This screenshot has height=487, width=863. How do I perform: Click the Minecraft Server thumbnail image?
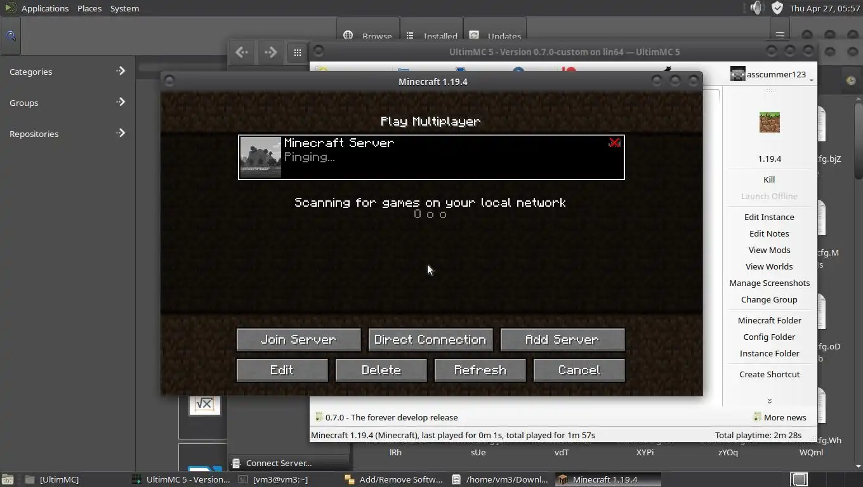coord(261,157)
